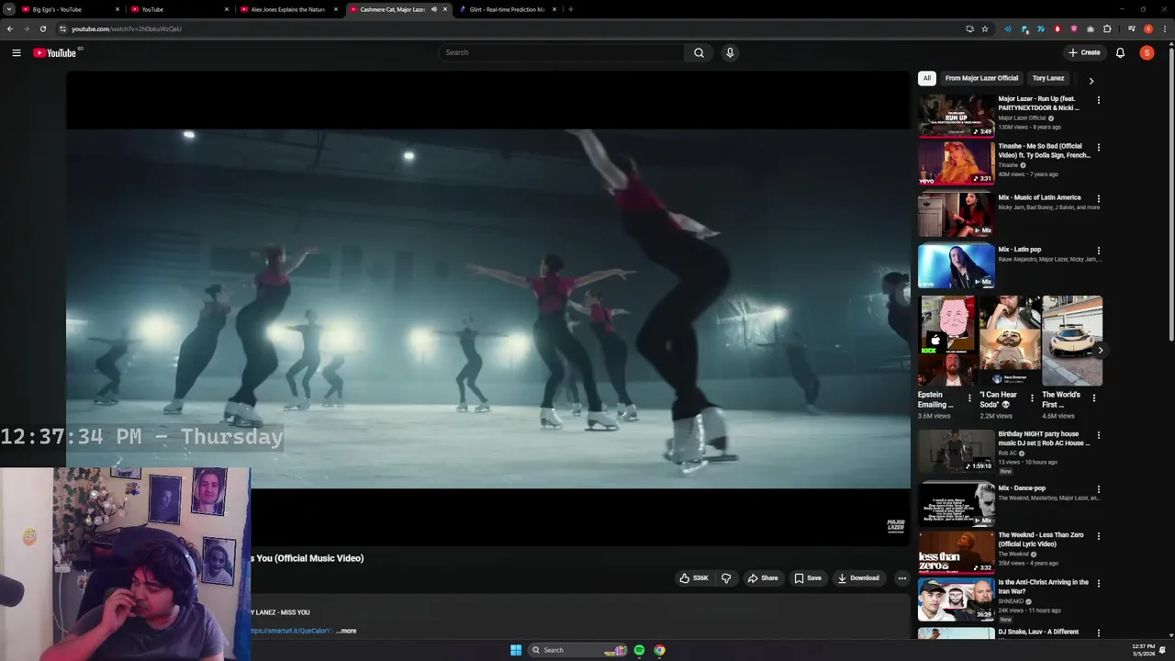Viewport: 1175px width, 661px height.
Task: Open Mix - Dance-pop title text
Action: pyautogui.click(x=1022, y=488)
